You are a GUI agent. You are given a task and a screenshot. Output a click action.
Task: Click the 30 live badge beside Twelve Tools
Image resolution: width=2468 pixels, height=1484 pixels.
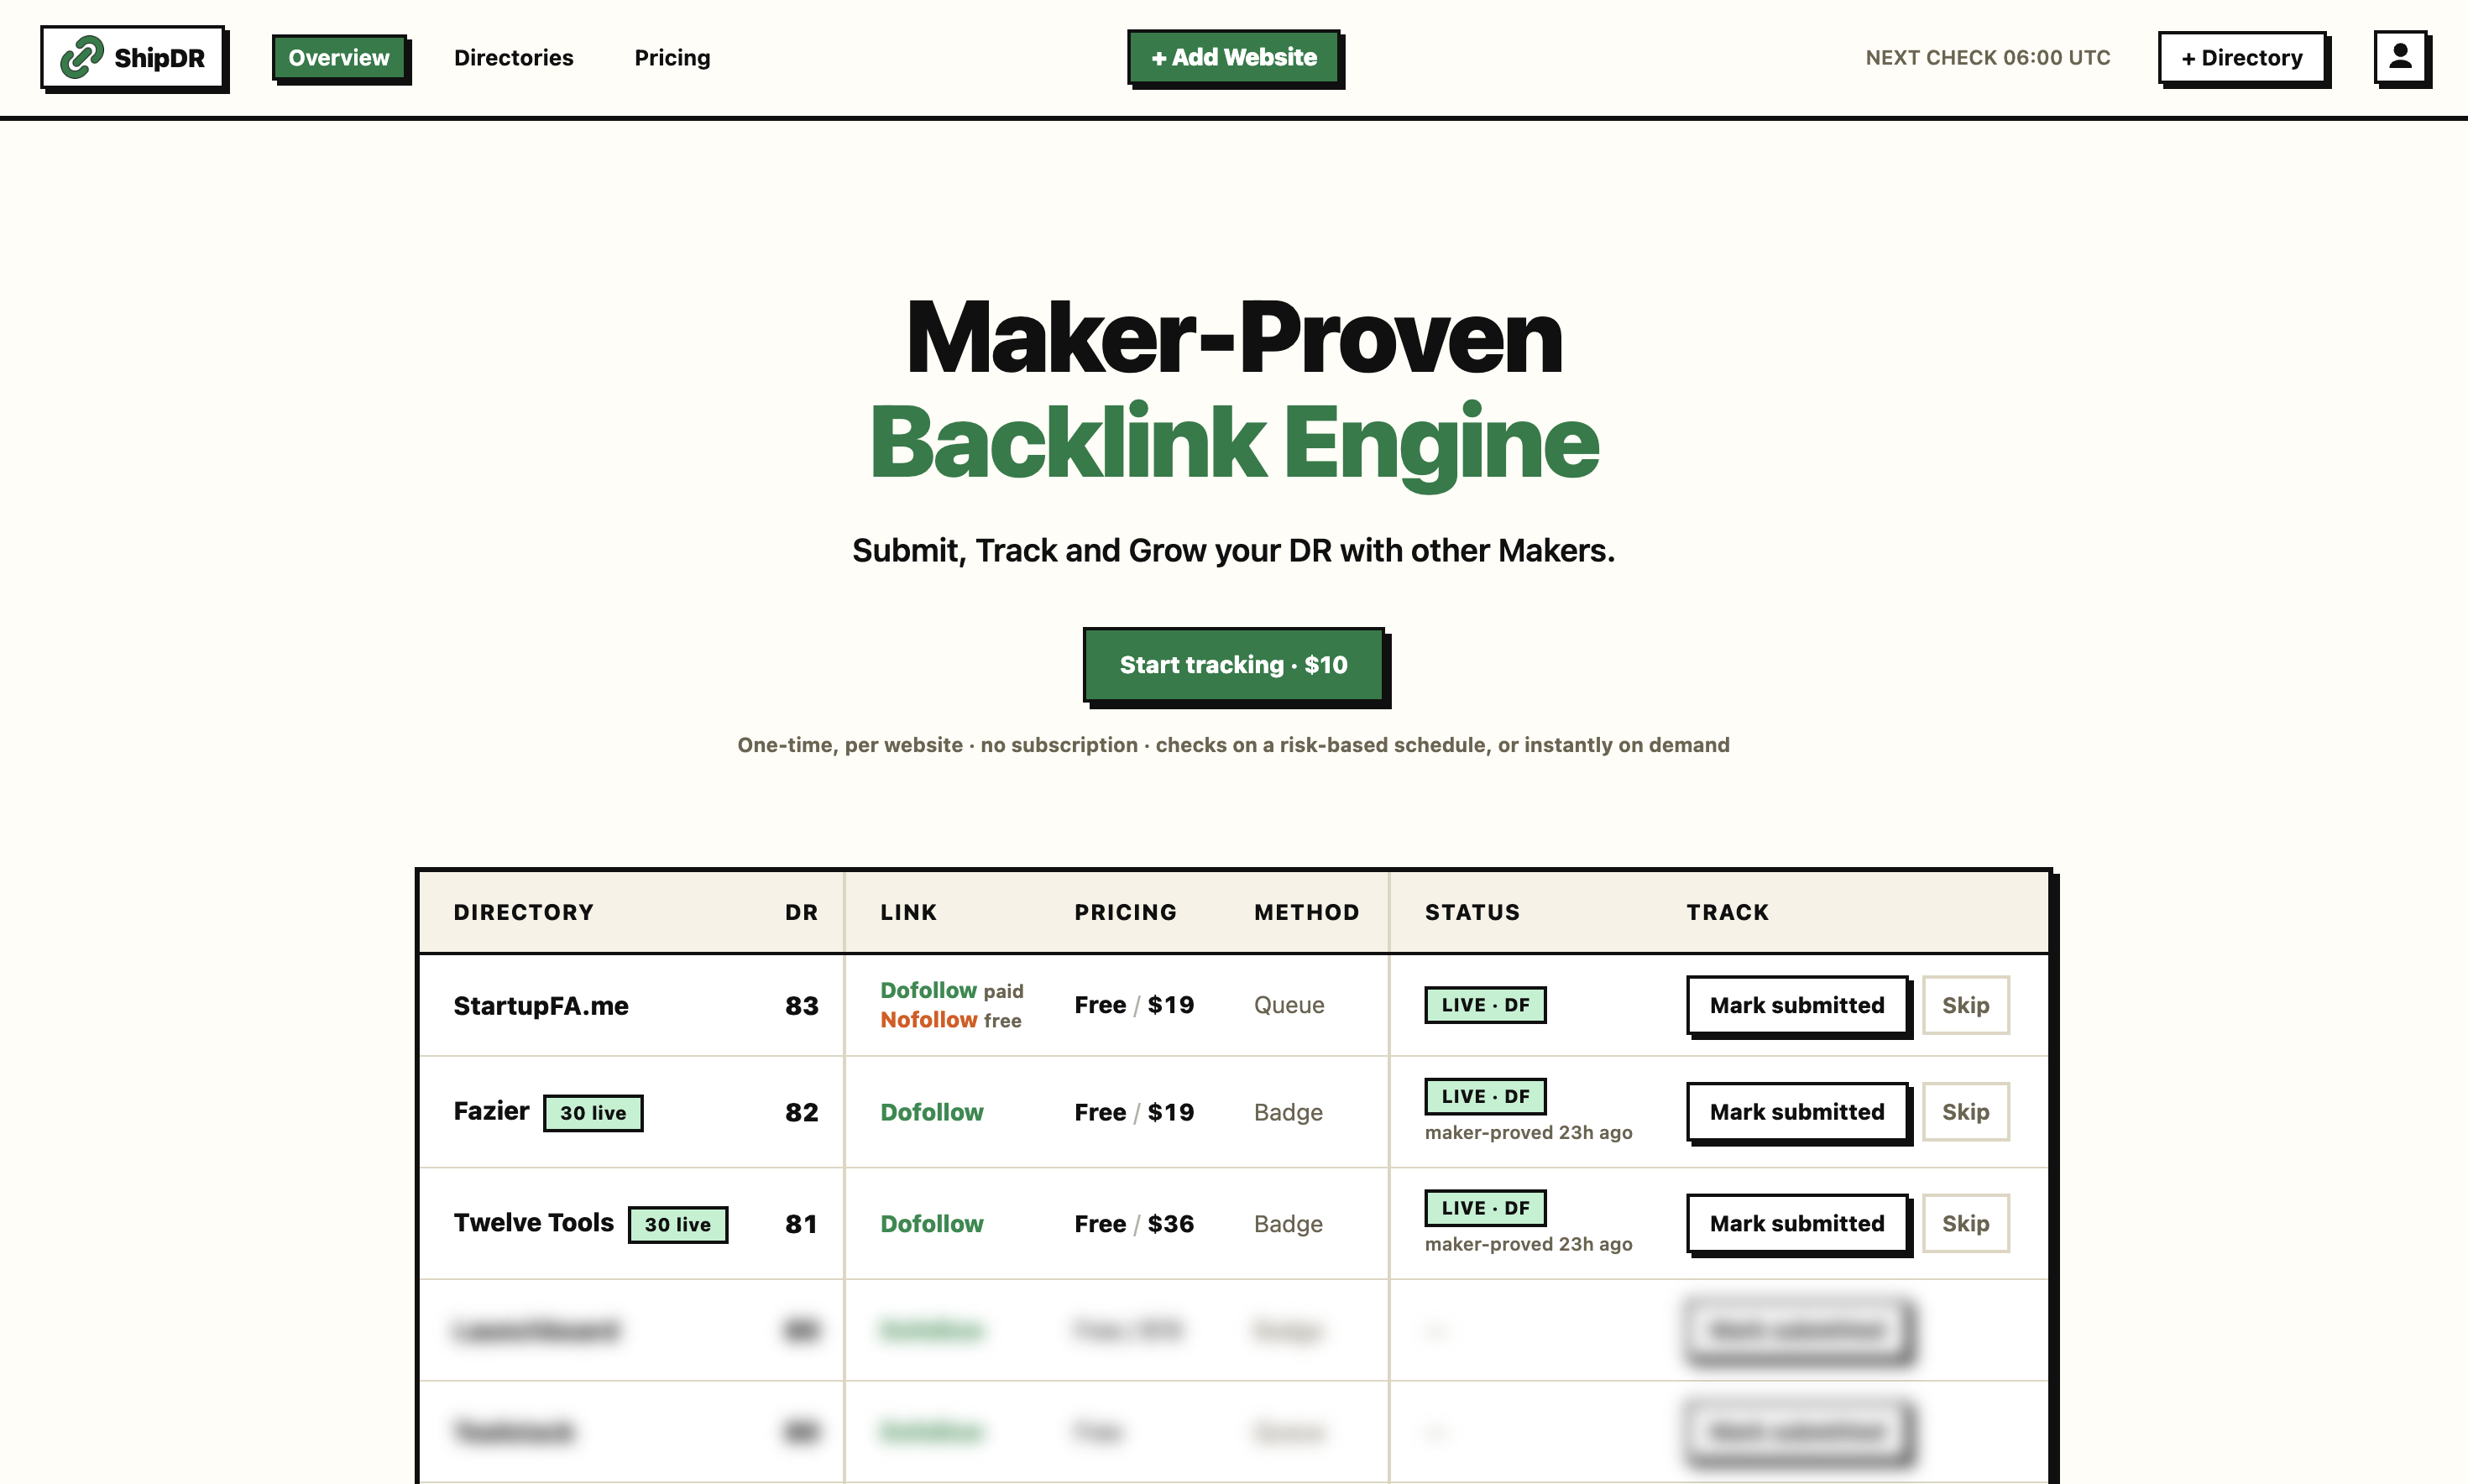point(678,1224)
